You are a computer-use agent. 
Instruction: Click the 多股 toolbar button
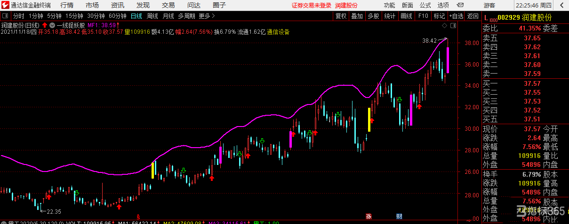[373, 16]
